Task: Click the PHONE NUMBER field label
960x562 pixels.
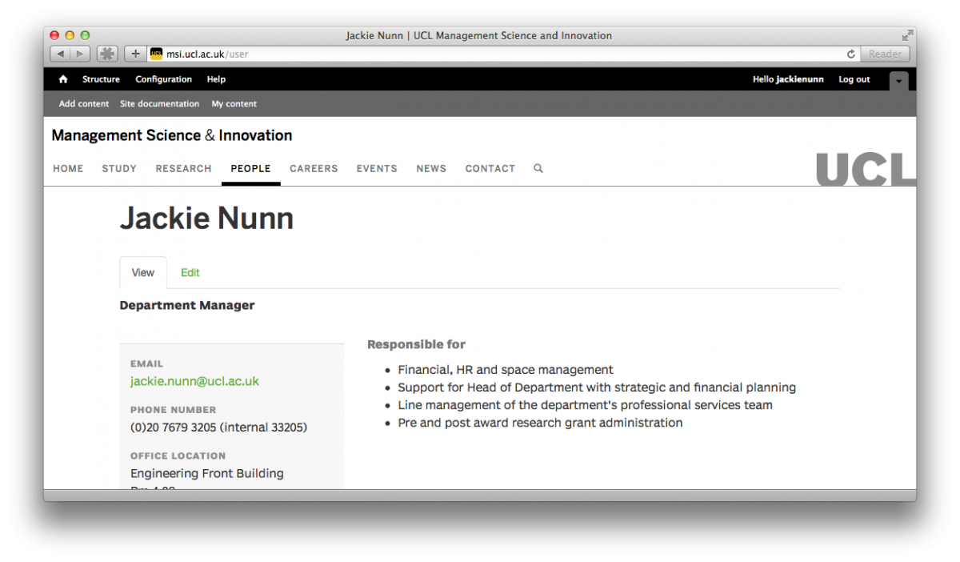Action: [x=173, y=410]
